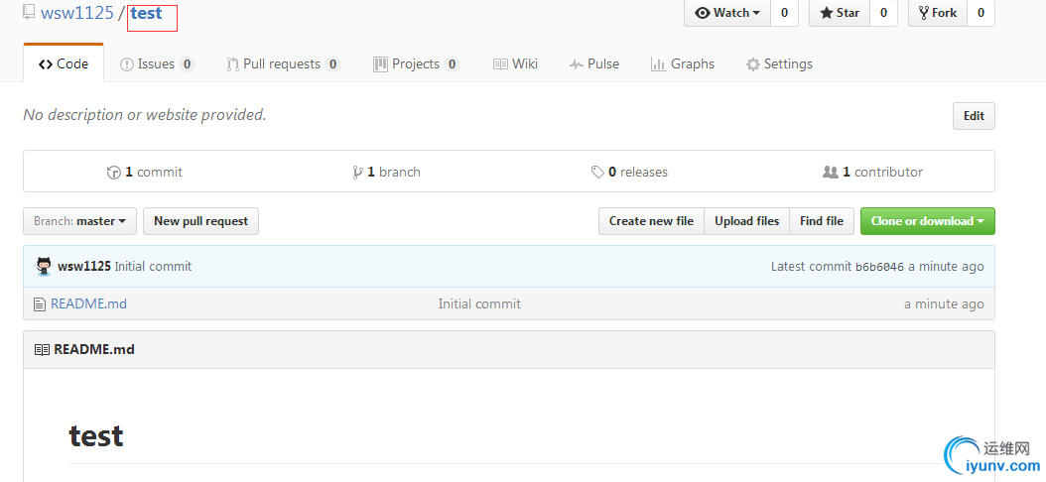Viewport: 1046px width, 482px height.
Task: Click the test heading in README preview
Action: (96, 436)
